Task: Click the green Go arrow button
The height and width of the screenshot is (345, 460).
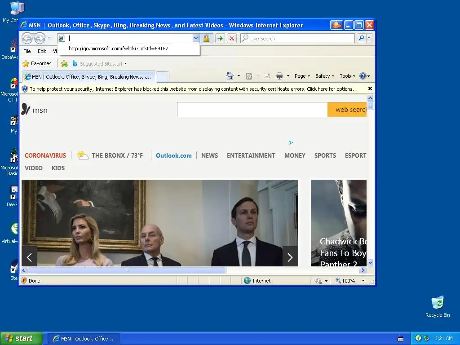Action: tap(220, 38)
